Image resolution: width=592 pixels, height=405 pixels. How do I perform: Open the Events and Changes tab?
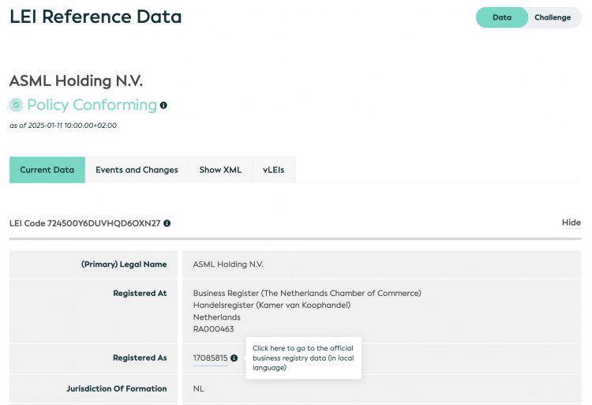pyautogui.click(x=137, y=170)
